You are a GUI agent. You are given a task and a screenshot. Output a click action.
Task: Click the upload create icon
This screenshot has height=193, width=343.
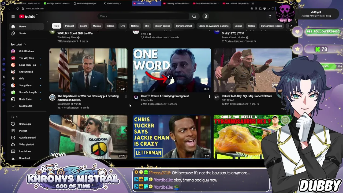[270, 16]
